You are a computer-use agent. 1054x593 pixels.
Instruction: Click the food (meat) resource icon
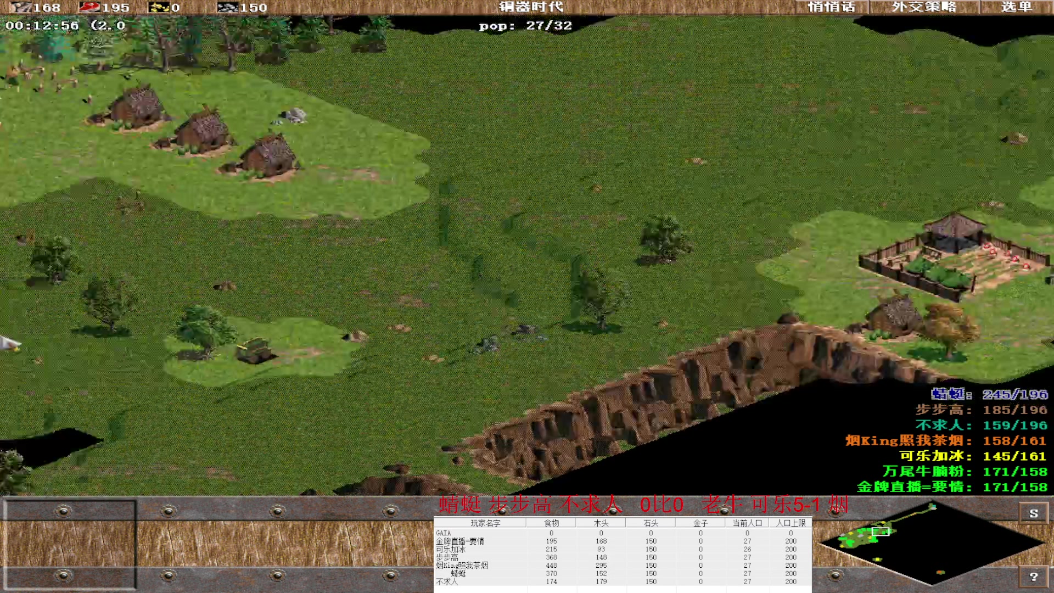[89, 8]
